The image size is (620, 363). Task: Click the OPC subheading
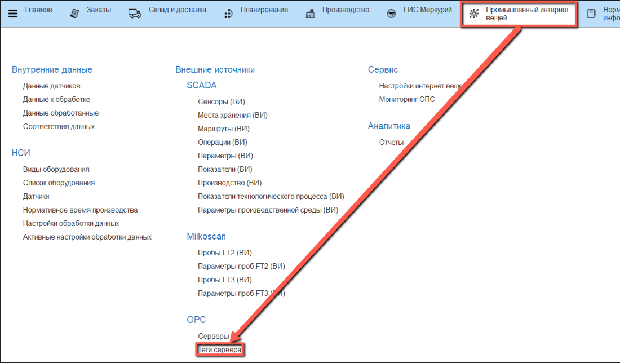[x=197, y=320]
